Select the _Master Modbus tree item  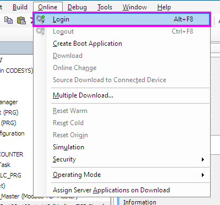39,197
